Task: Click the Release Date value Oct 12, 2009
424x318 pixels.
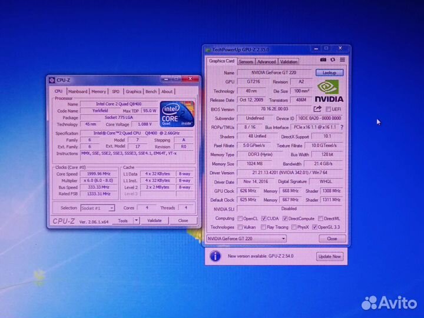Action: pos(251,100)
